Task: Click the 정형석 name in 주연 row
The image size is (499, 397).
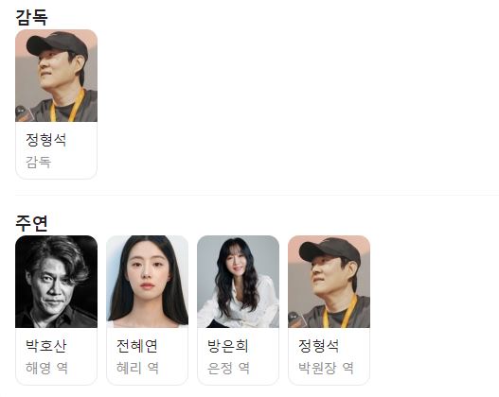Action: (x=318, y=346)
